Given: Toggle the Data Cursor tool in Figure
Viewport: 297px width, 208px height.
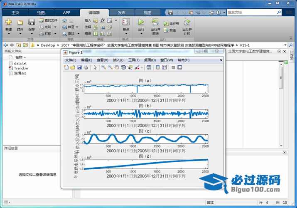Looking at the screenshot, I should [x=130, y=67].
